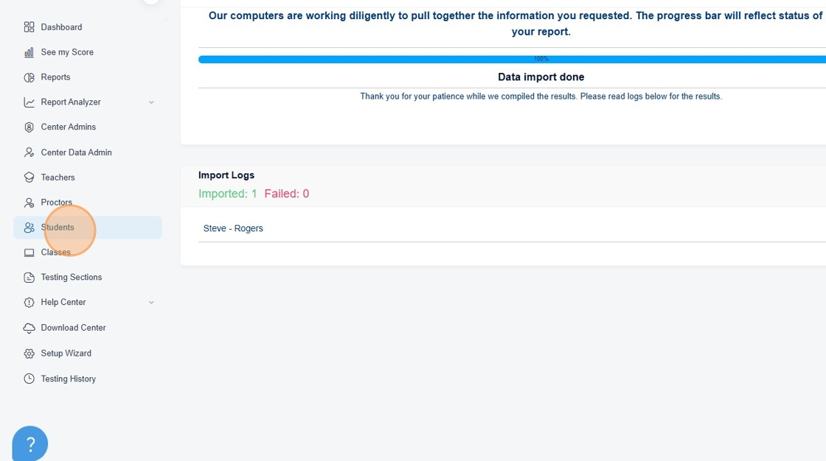
Task: Click the Teachers graduation cap icon
Action: (29, 177)
